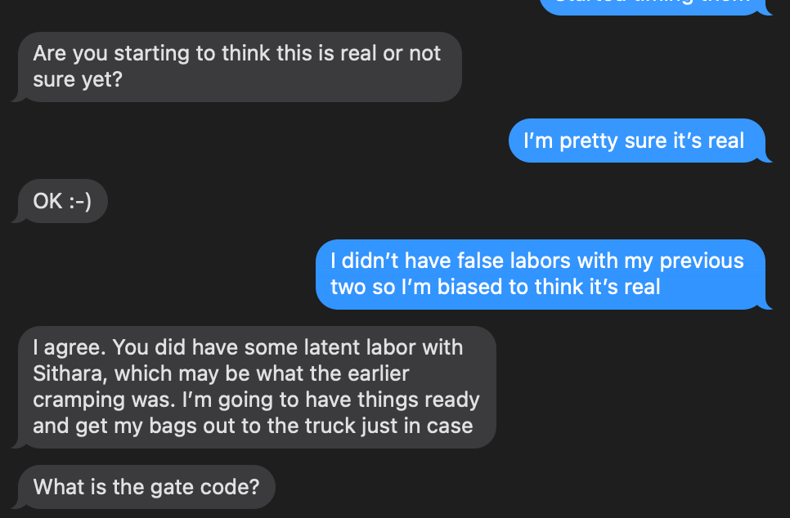Click the "What is the gate code?" message

[146, 488]
